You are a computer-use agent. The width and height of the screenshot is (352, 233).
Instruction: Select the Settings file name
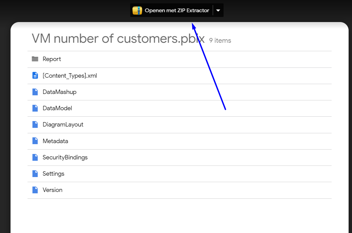point(53,174)
